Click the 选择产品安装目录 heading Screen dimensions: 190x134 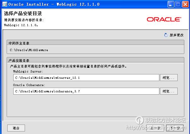(23, 14)
